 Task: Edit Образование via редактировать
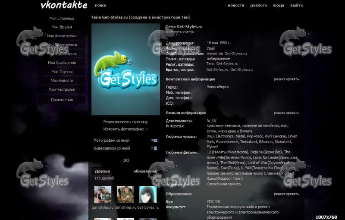(286, 194)
